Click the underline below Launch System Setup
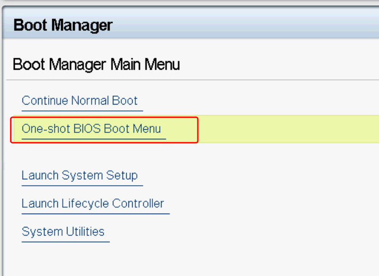Screen dimensions: 379x276 pos(82,185)
